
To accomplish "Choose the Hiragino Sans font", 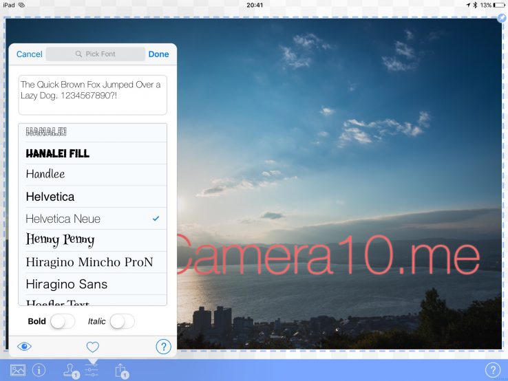I will pos(93,284).
